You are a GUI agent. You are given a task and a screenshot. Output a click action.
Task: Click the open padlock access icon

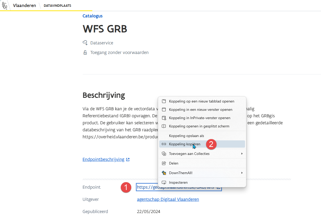pos(85,52)
